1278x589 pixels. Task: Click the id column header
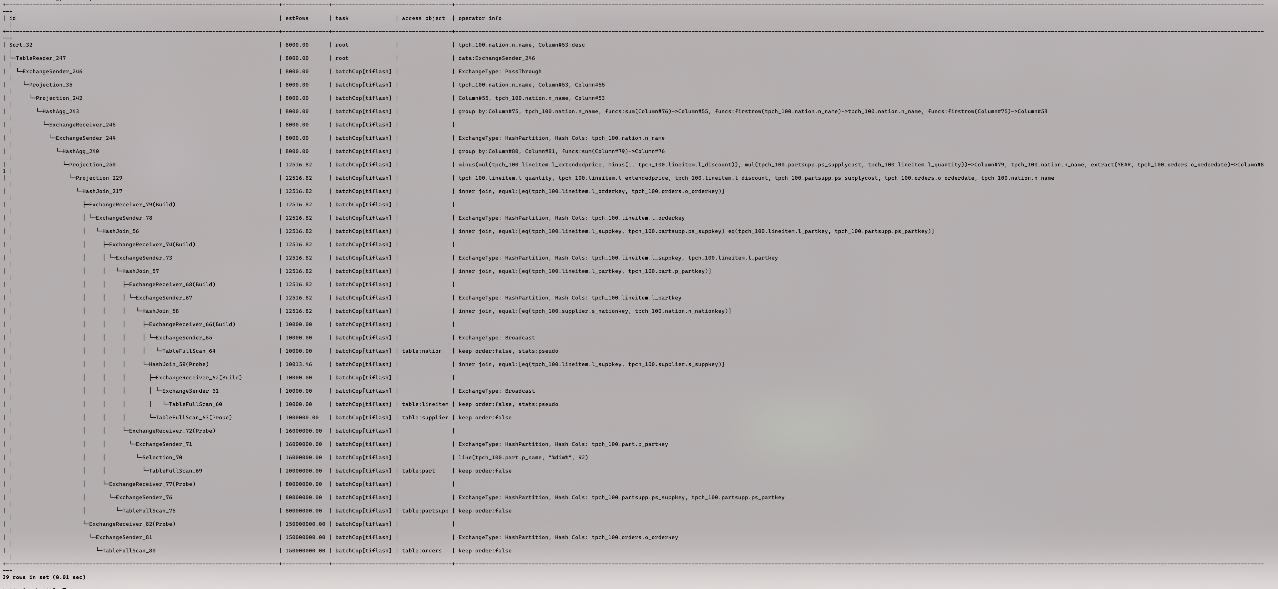pos(12,18)
